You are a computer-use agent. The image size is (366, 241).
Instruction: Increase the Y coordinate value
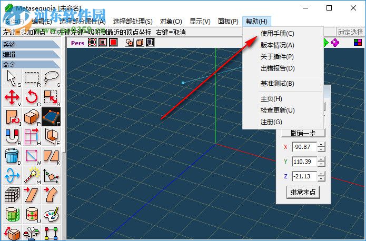(321, 159)
